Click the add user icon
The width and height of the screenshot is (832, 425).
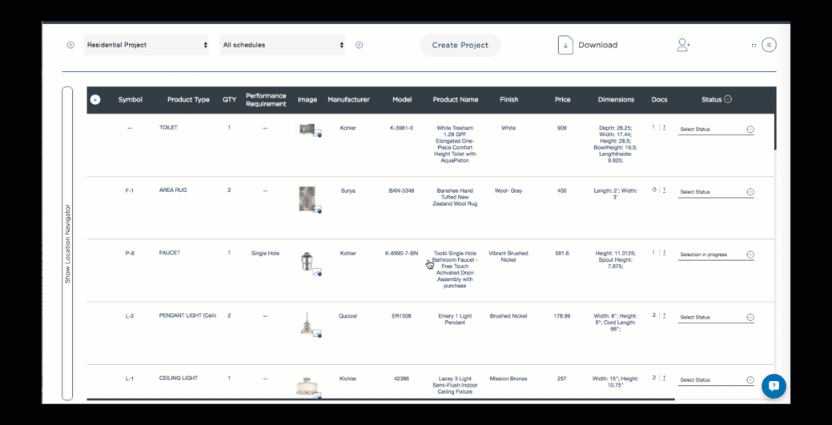click(x=683, y=46)
